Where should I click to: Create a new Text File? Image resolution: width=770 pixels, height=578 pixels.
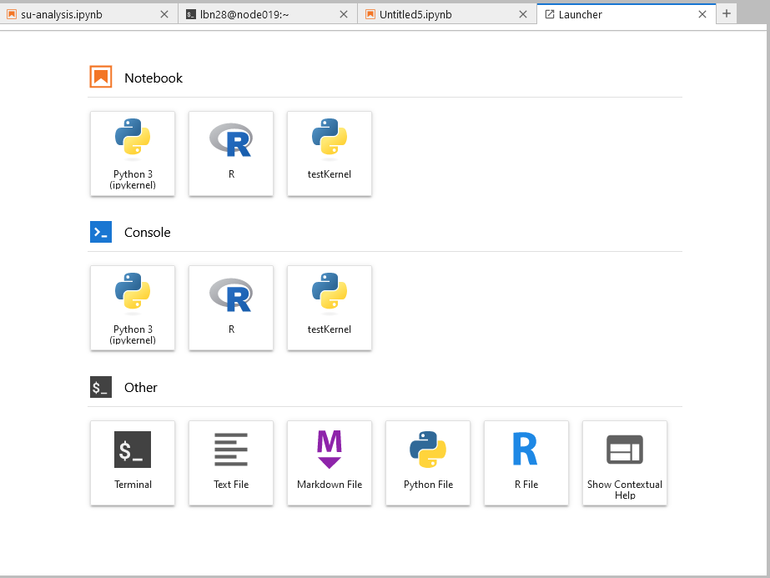(231, 463)
